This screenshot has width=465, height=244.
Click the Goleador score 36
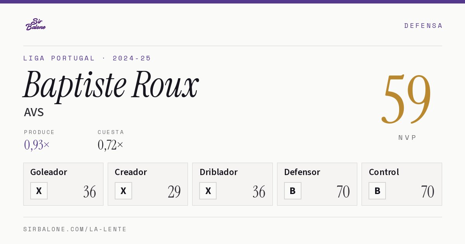90,192
